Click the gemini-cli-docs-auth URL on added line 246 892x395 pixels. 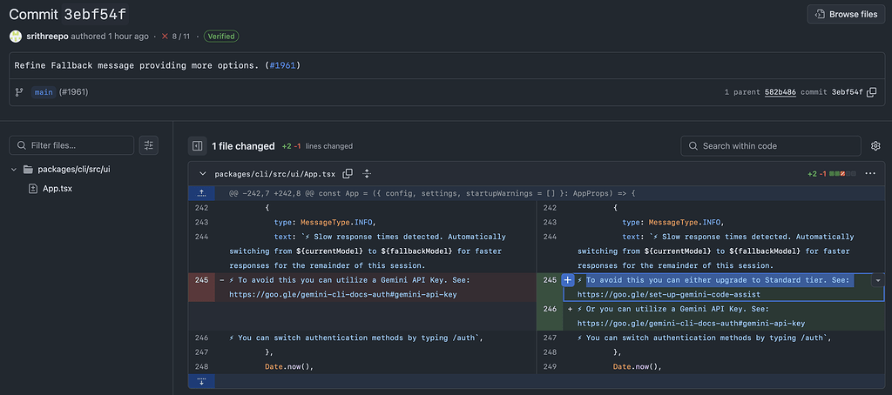click(691, 324)
